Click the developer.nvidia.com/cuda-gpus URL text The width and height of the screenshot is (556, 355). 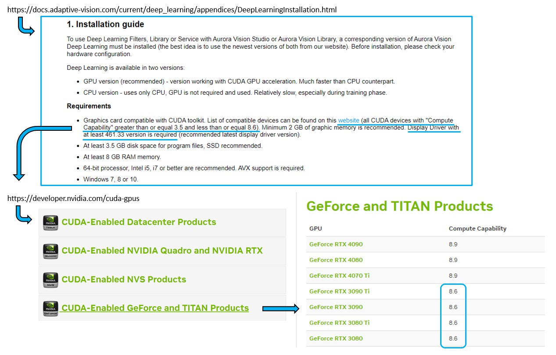tap(73, 198)
